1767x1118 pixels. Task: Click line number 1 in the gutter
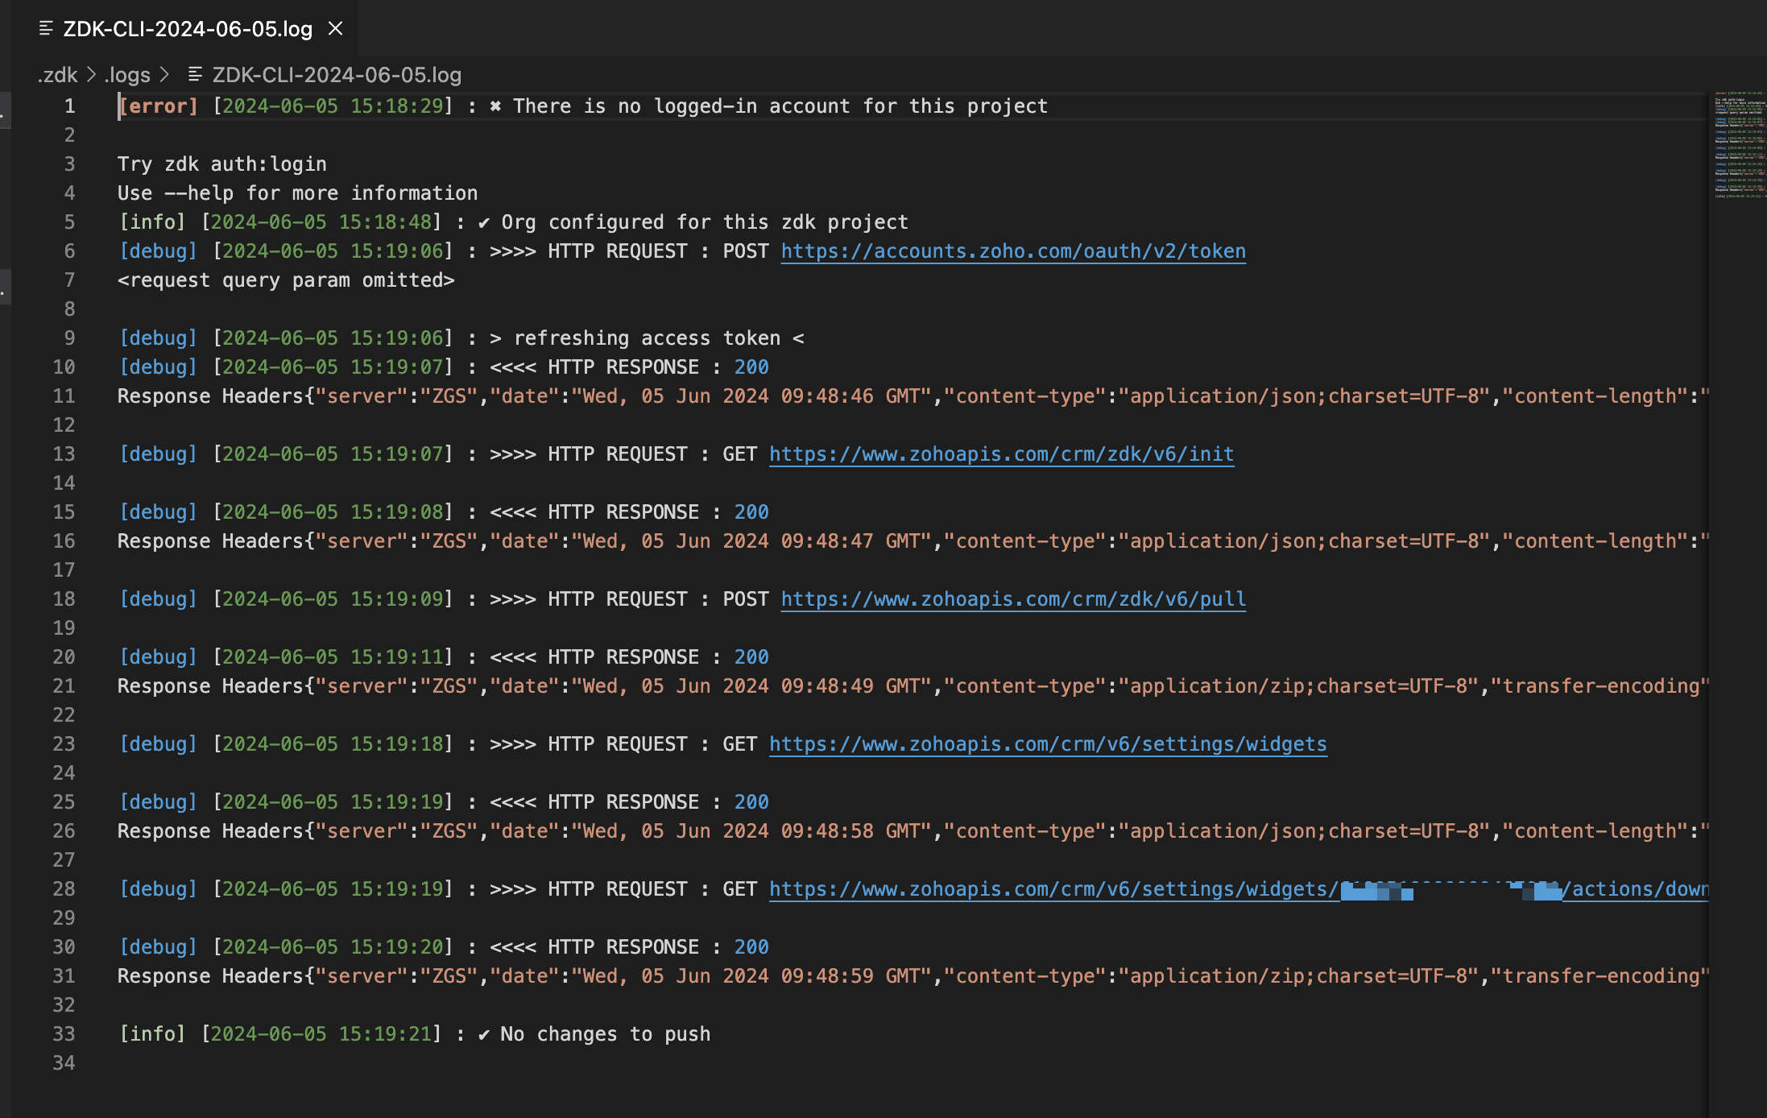coord(69,106)
